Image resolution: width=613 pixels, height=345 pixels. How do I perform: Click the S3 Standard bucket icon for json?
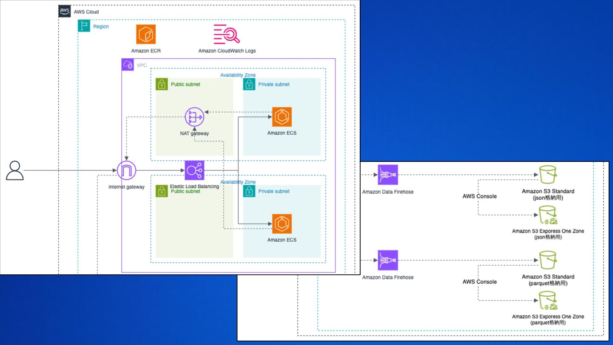coord(548,175)
